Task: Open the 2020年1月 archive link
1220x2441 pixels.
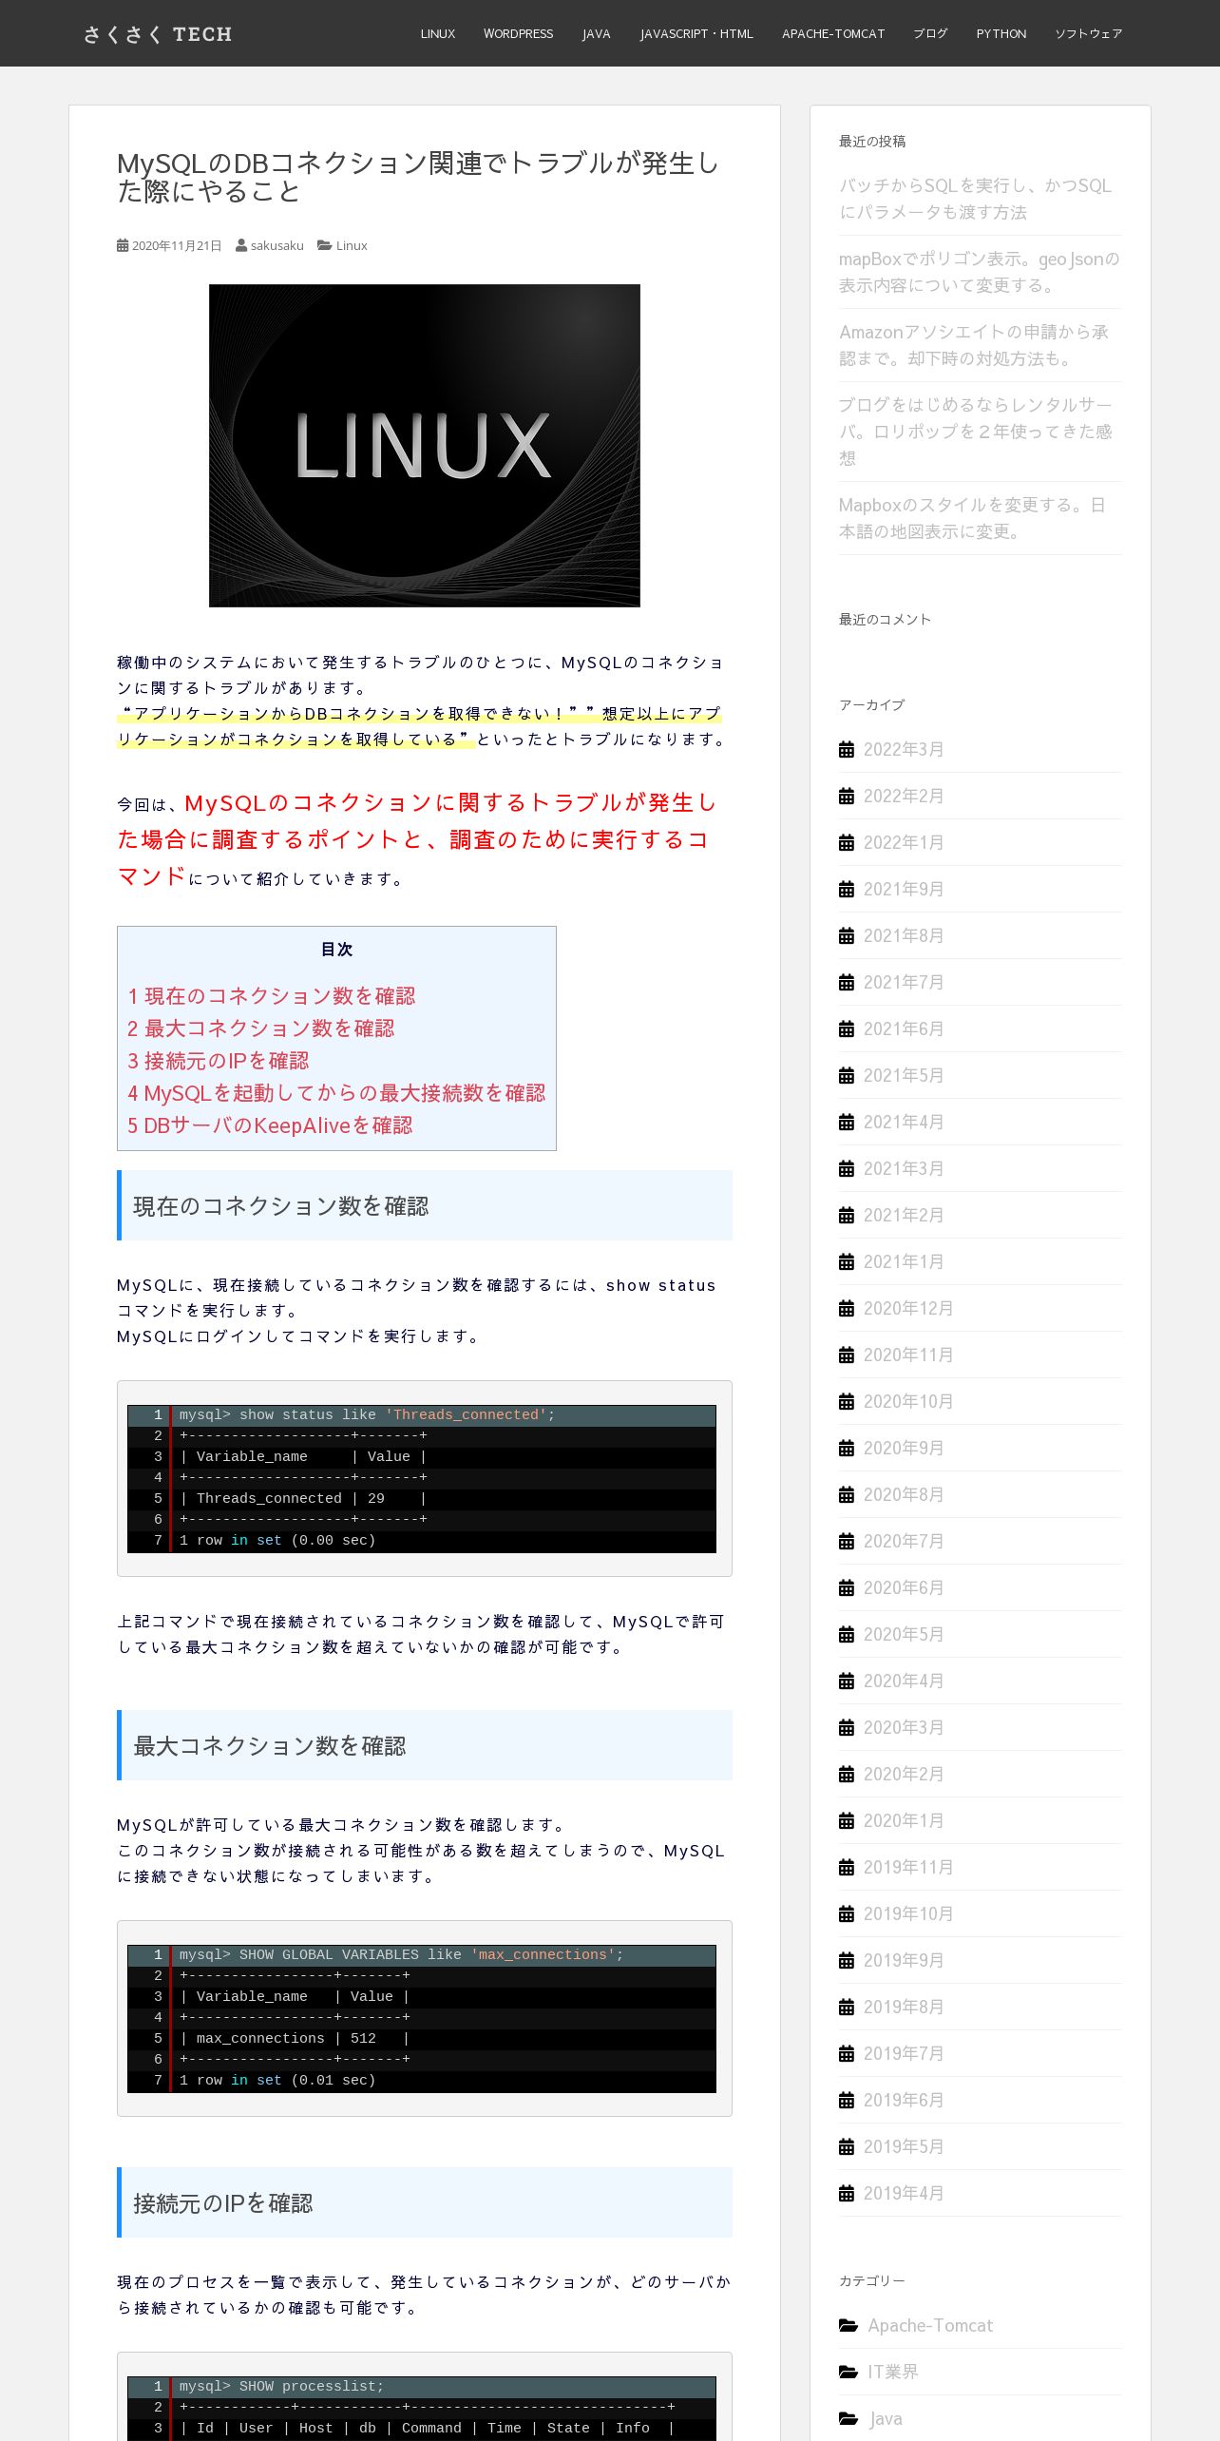Action: (x=903, y=1820)
